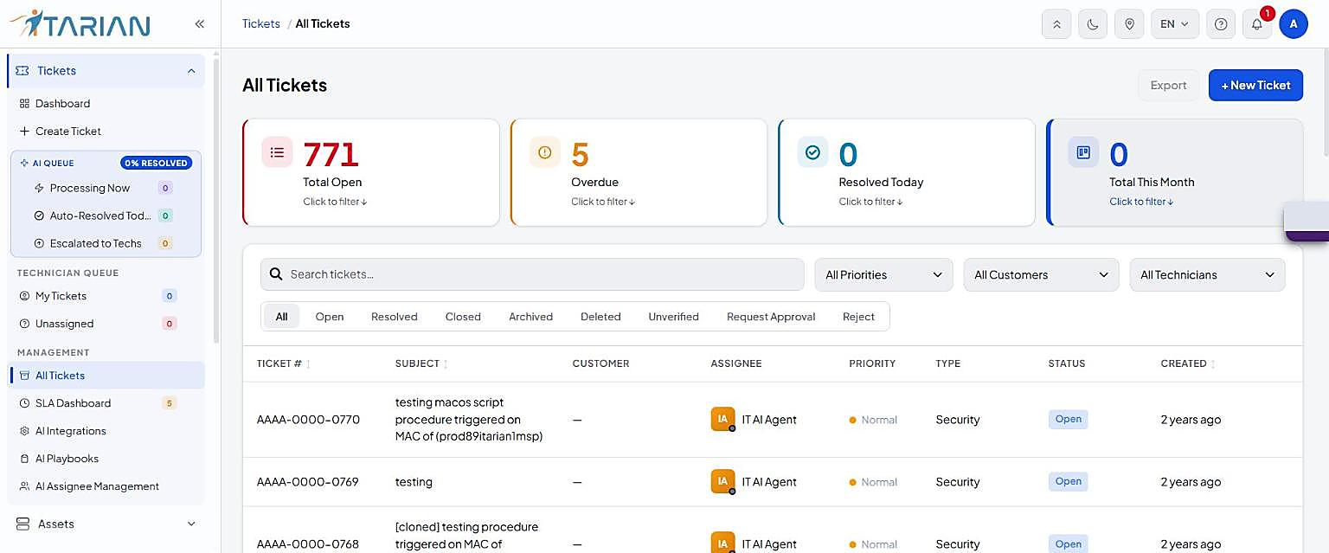Open the EN language dropdown

click(x=1175, y=24)
